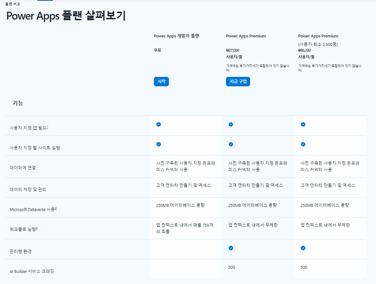The width and height of the screenshot is (376, 284).
Task: Click the 관리형 환경 row label
Action: pos(21,251)
